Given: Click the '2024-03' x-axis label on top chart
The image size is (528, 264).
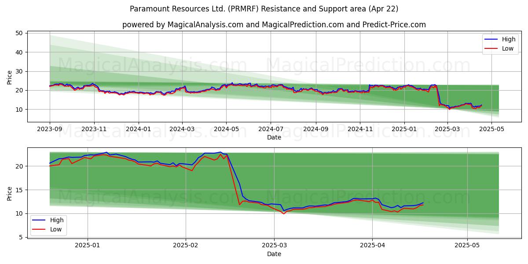Looking at the screenshot, I should pyautogui.click(x=182, y=130).
